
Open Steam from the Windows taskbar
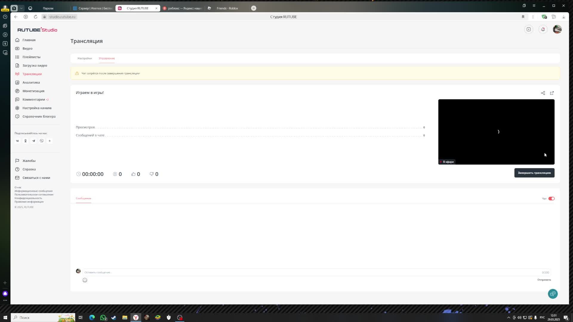pos(114,318)
